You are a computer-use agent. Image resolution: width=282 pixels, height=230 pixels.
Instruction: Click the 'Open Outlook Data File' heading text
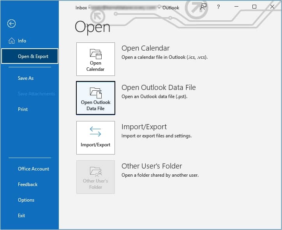159,88
